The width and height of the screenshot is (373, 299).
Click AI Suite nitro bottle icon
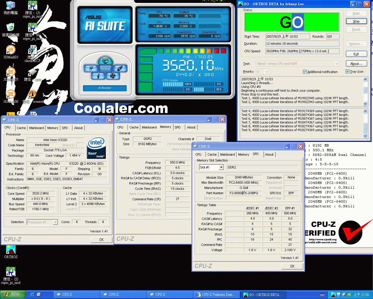click(119, 68)
